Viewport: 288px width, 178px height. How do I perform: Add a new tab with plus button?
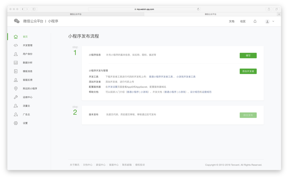click(279, 14)
